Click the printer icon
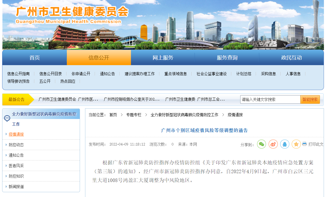Image resolution: width=325 pixels, height=197 pixels. tap(304, 144)
